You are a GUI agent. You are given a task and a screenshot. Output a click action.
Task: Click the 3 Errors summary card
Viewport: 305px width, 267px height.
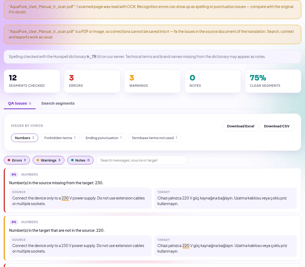[92, 81]
